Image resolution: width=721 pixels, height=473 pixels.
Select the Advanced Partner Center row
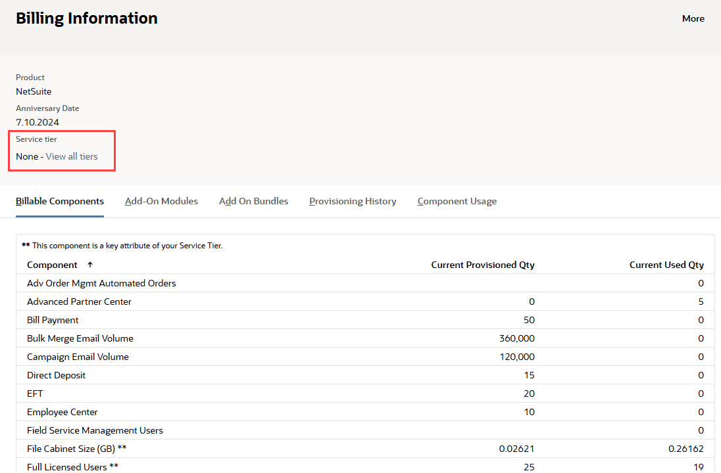(x=365, y=302)
